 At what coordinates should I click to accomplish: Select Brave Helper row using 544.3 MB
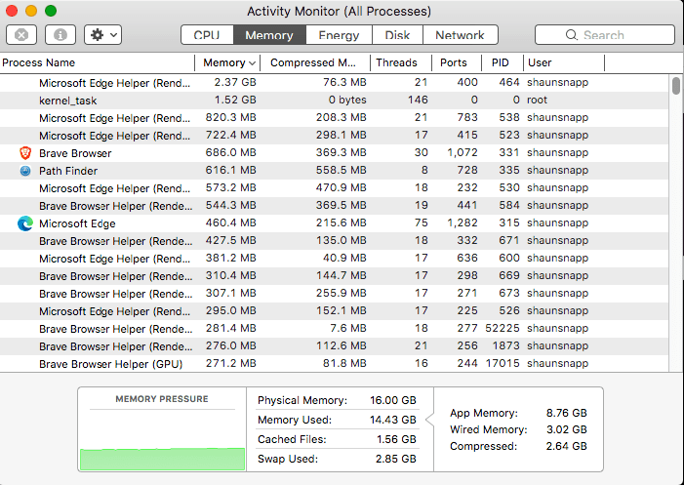click(334, 206)
